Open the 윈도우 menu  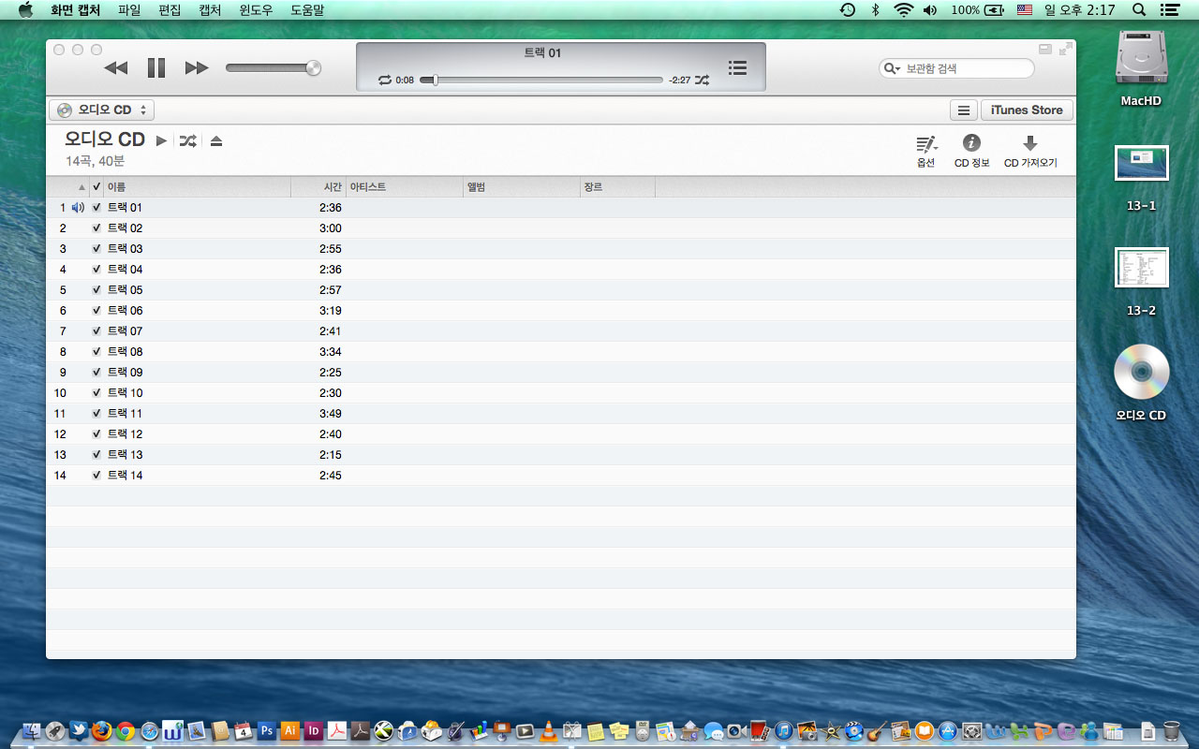[x=256, y=10]
